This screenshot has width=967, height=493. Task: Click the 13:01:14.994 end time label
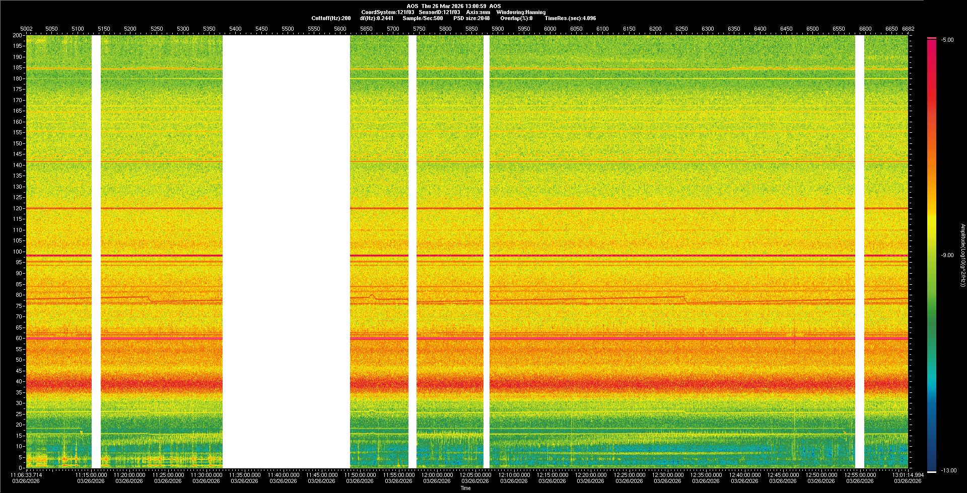(x=908, y=475)
